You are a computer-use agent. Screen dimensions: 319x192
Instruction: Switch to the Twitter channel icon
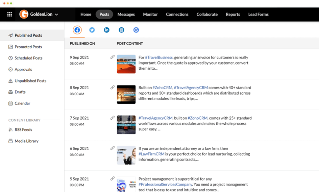92,30
